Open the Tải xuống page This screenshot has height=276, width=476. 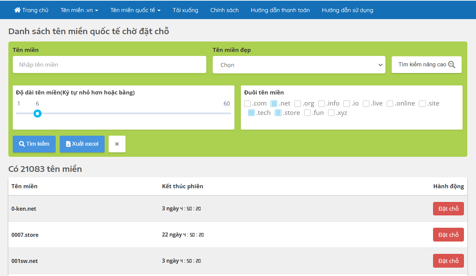pyautogui.click(x=186, y=10)
